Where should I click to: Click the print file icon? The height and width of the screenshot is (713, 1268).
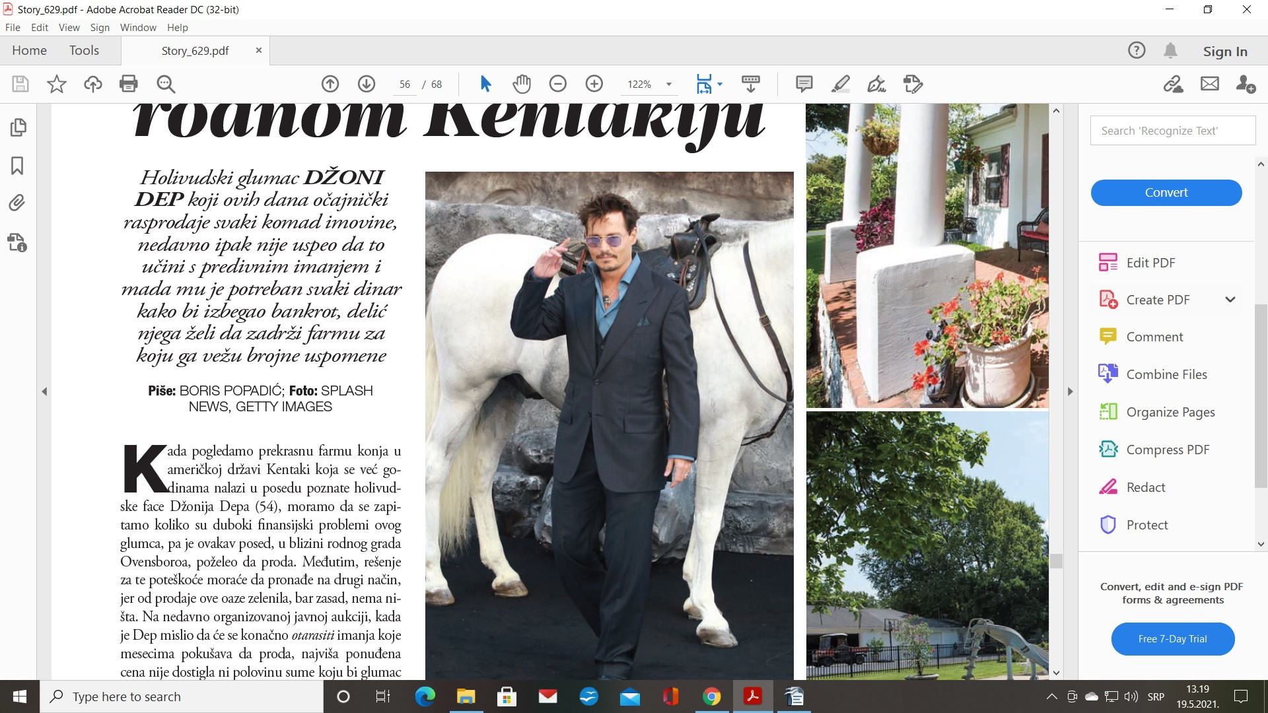128,84
